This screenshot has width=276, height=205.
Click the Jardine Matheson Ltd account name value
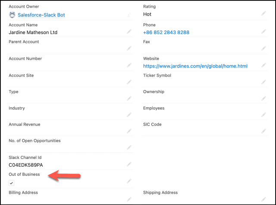coord(33,32)
